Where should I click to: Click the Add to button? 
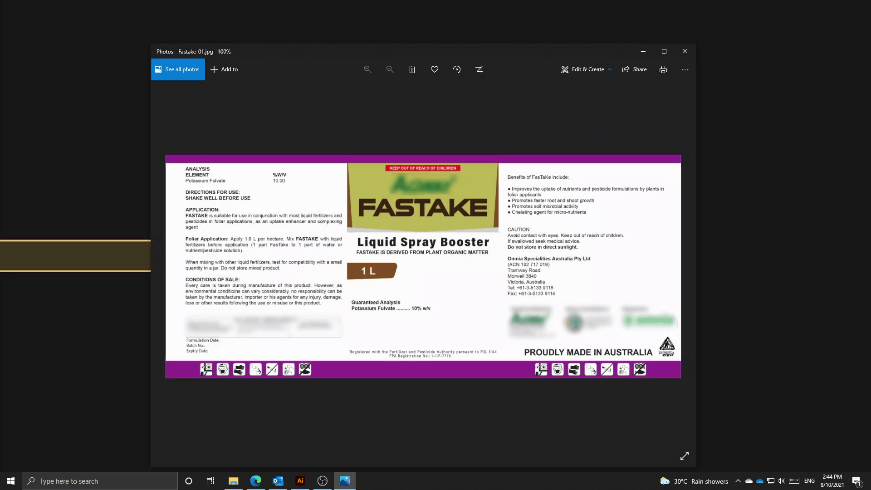click(224, 69)
